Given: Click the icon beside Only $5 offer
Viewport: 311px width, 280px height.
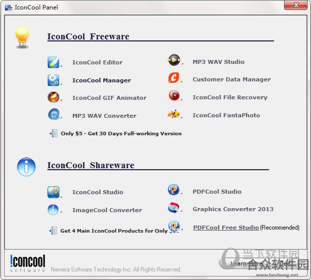Looking at the screenshot, I should coord(53,133).
